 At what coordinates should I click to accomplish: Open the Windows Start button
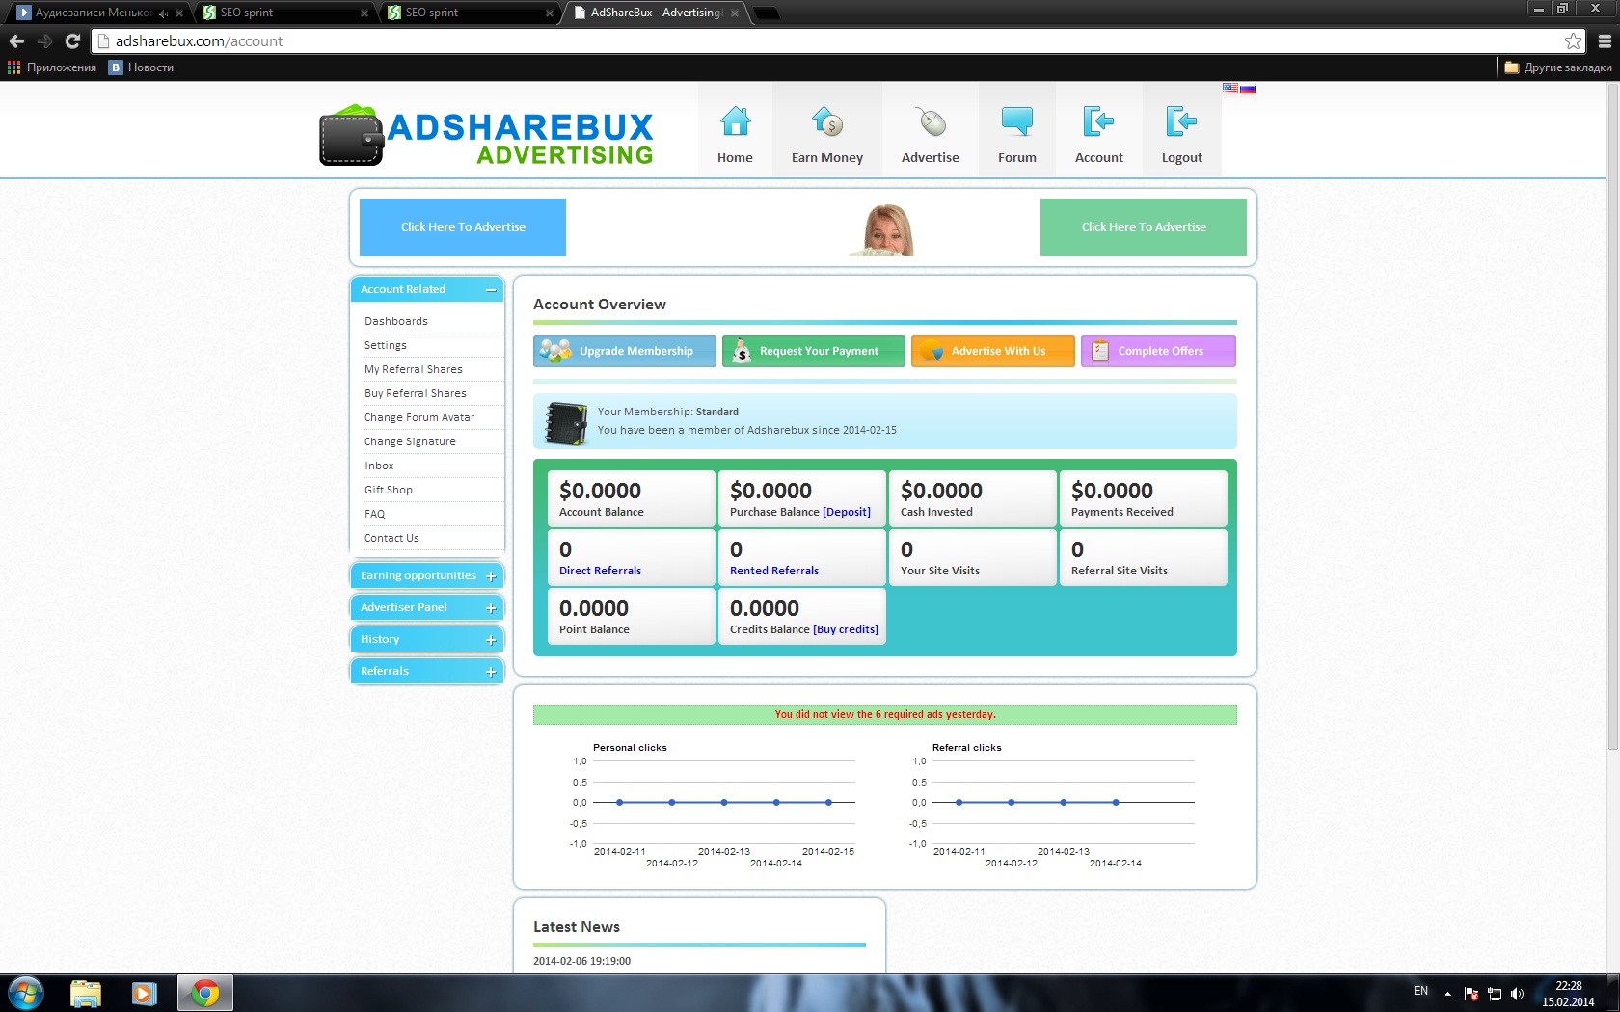[25, 993]
